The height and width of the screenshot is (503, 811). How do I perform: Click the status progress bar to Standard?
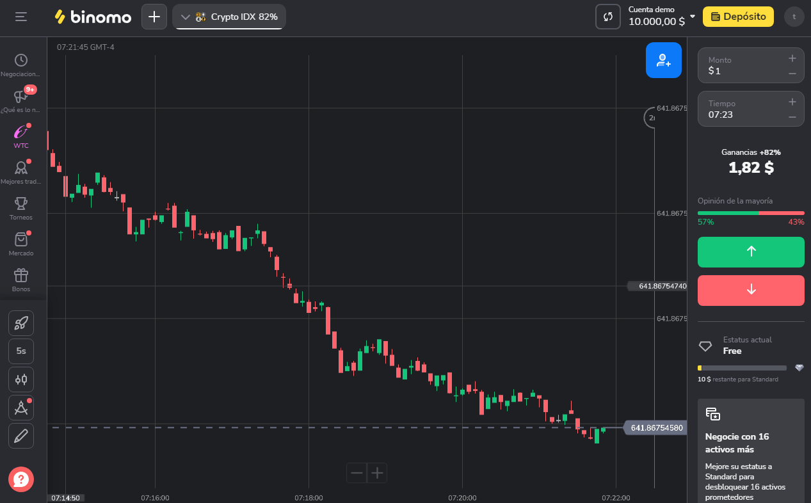(x=742, y=368)
